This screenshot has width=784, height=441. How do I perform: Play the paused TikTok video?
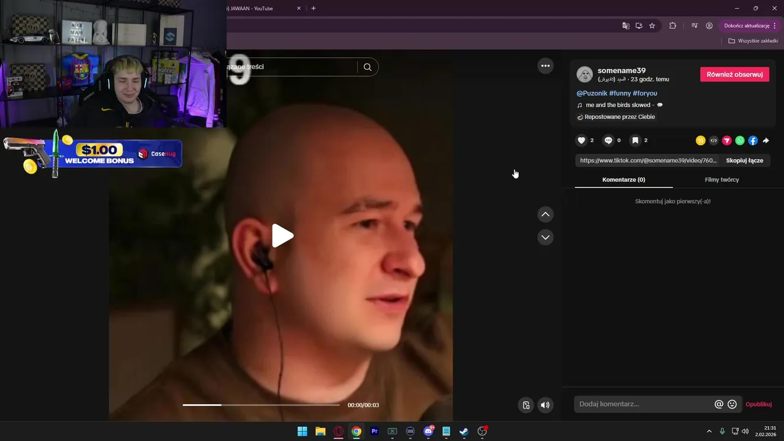(x=282, y=236)
